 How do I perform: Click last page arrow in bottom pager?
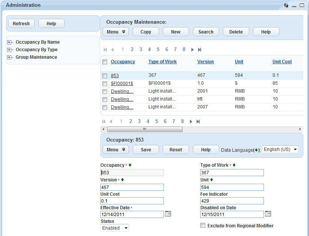pyautogui.click(x=198, y=122)
